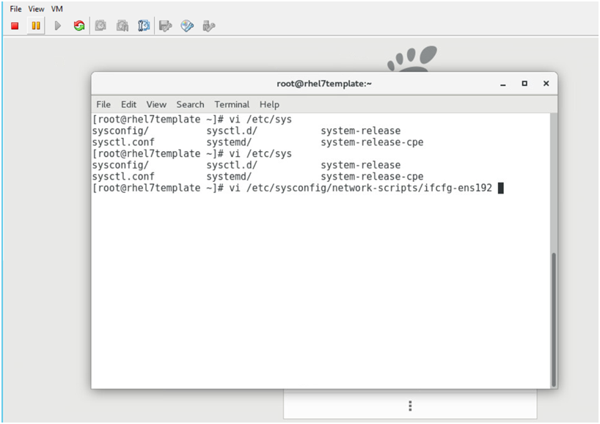
Task: Open the VM menu
Action: pyautogui.click(x=57, y=9)
